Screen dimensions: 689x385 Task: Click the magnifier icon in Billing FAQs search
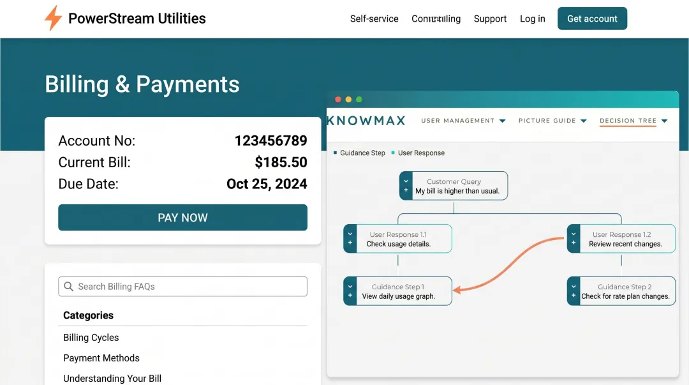point(68,287)
